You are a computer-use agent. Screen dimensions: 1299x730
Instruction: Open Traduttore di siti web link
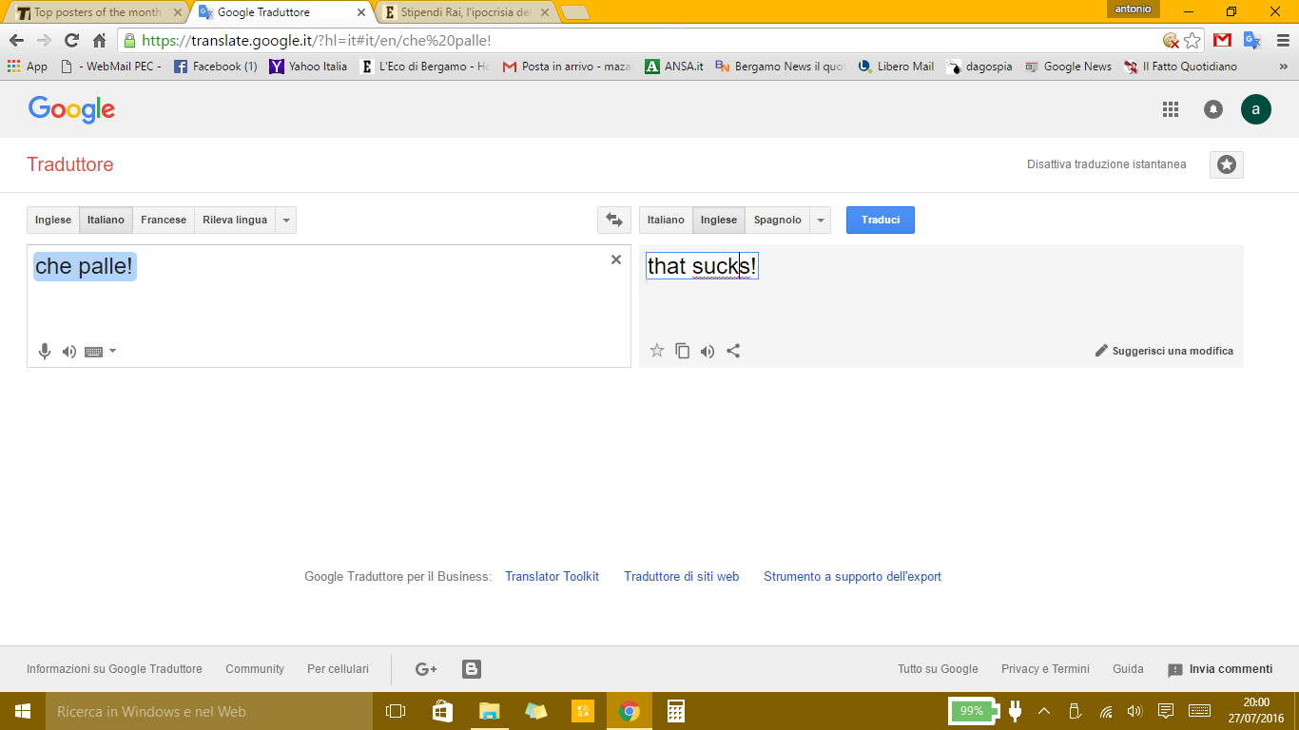pyautogui.click(x=681, y=576)
